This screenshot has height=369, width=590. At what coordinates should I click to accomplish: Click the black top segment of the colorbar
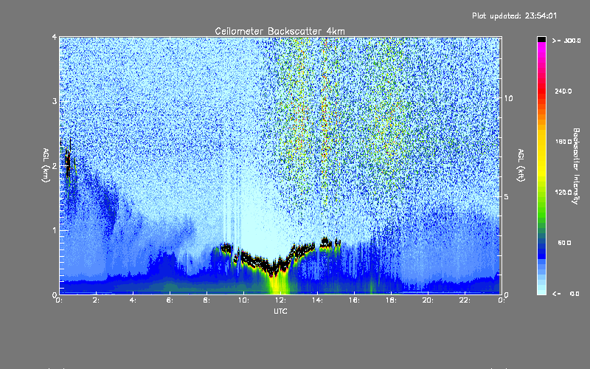click(x=541, y=39)
